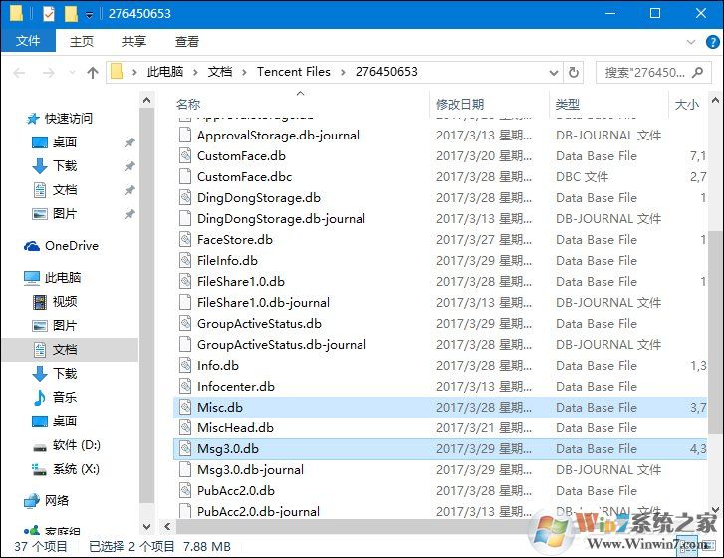Expand the ribbon with the chevron

point(691,42)
